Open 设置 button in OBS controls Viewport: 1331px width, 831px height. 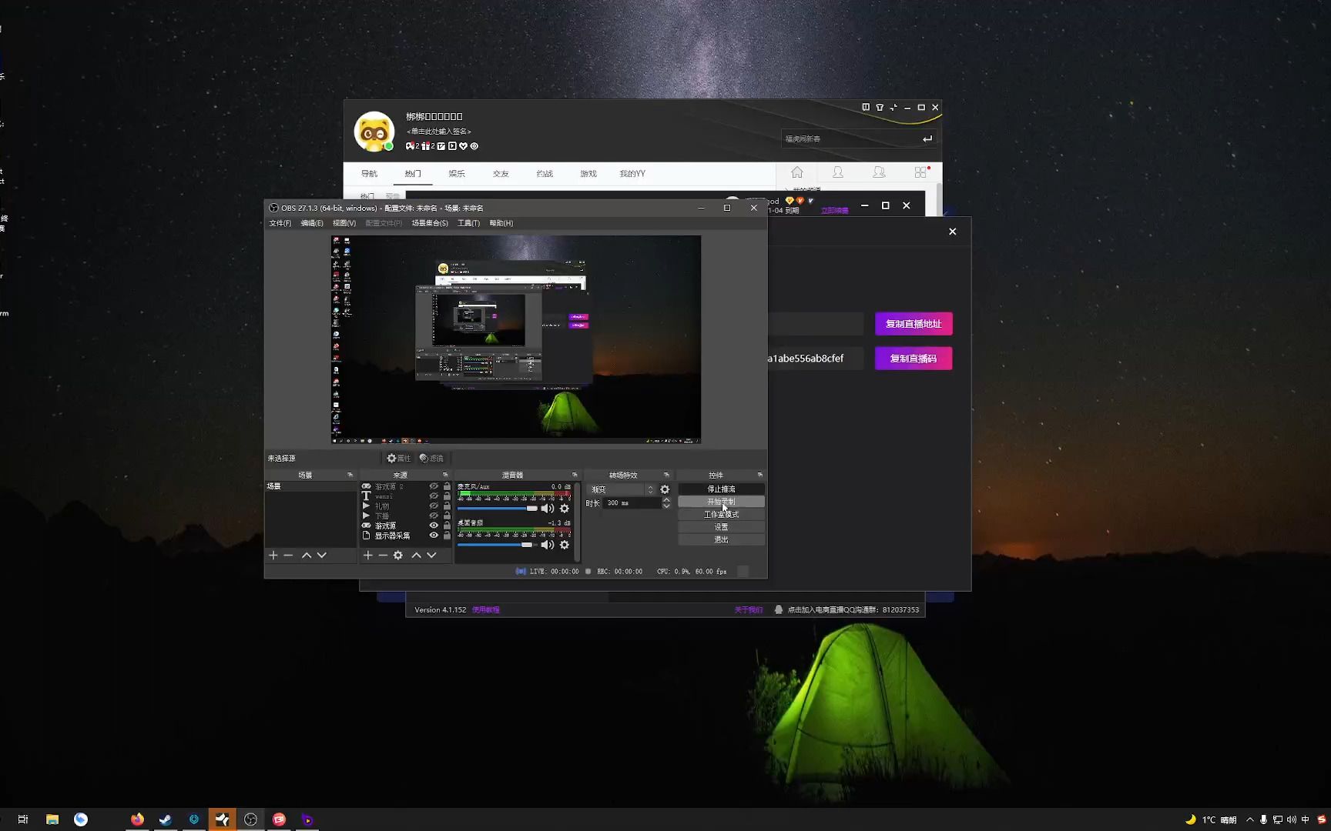[x=721, y=527]
